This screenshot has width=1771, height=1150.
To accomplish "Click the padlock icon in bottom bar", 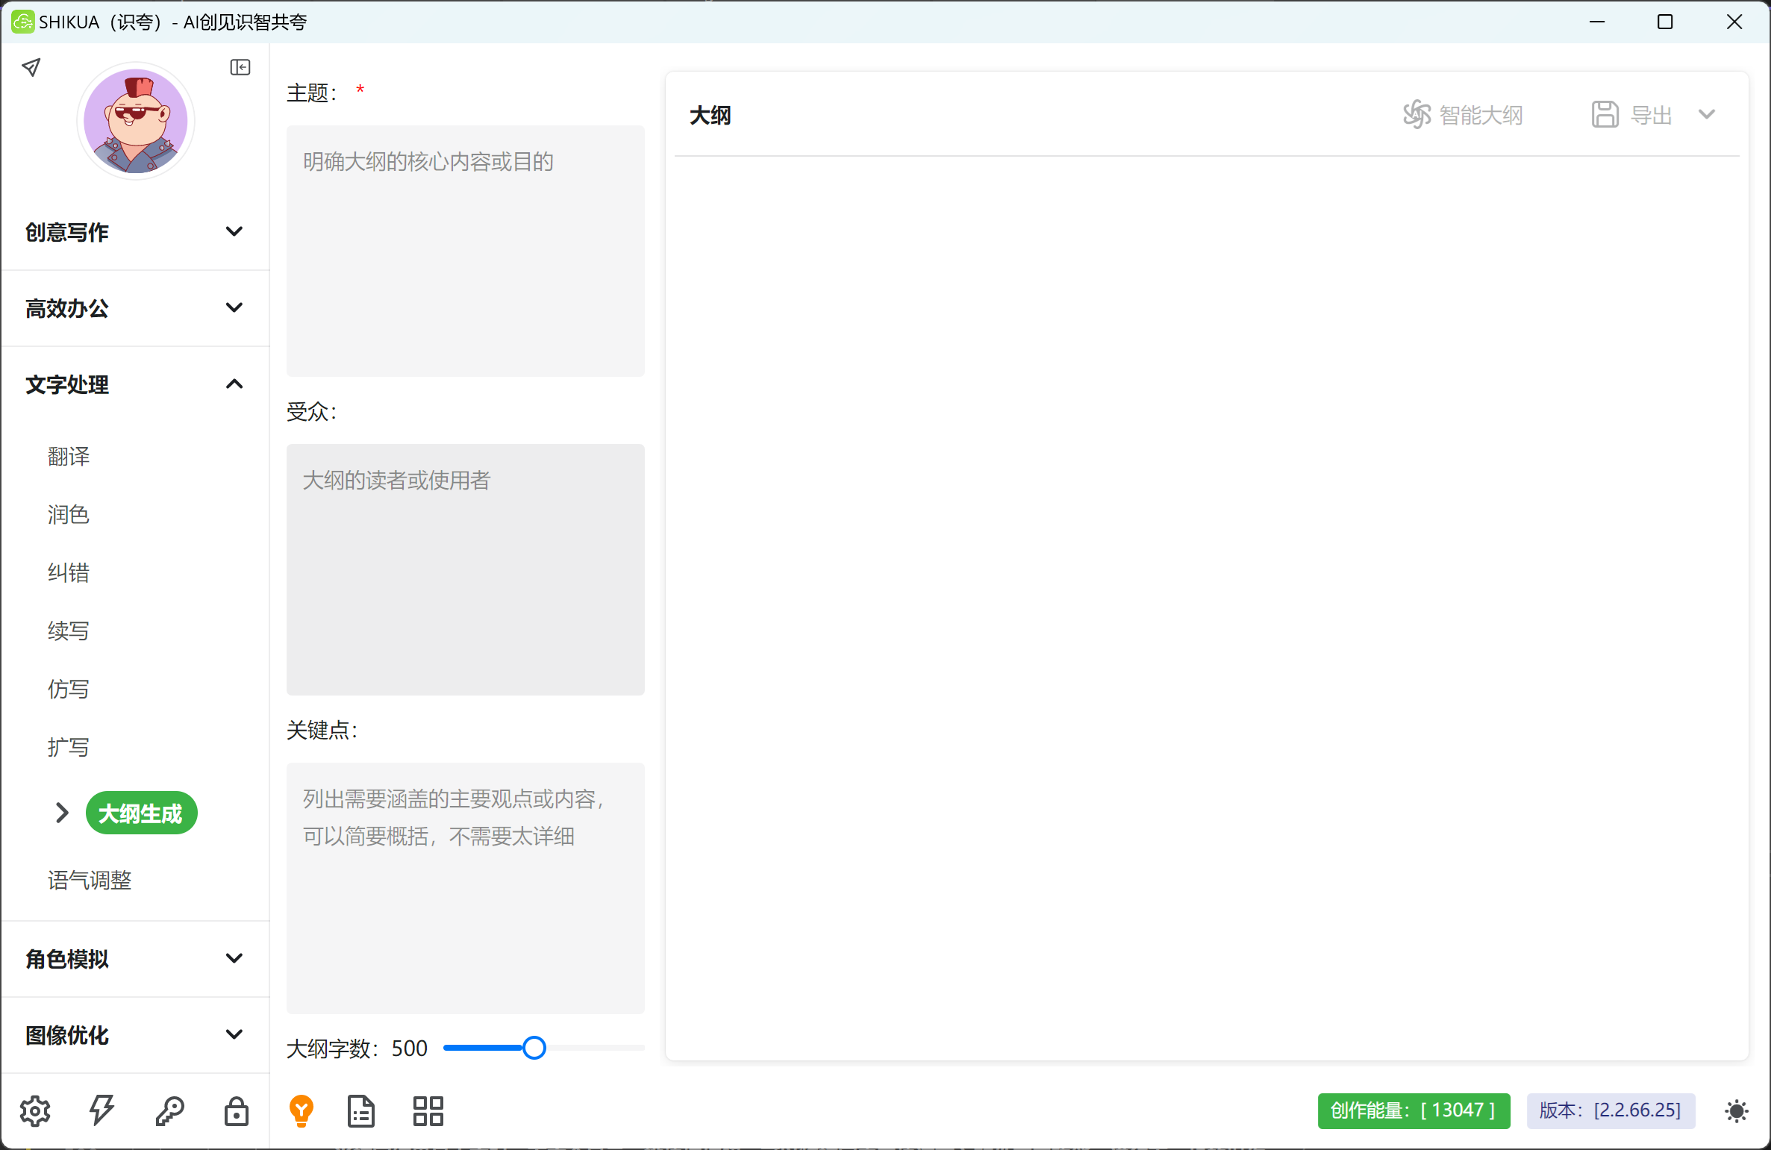I will [x=237, y=1111].
